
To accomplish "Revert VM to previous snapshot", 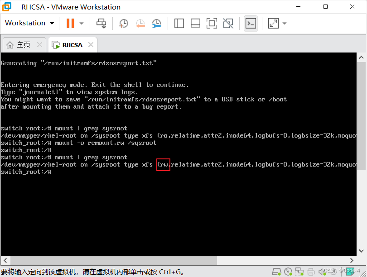I will pos(140,23).
